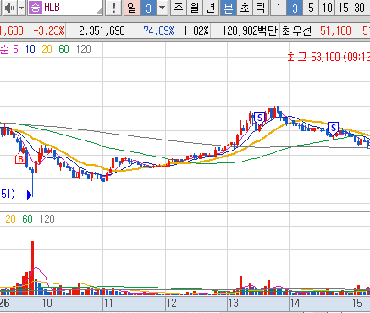This screenshot has width=370, height=313.
Task: Click the orange 20 price moving average legend
Action: click(x=47, y=50)
